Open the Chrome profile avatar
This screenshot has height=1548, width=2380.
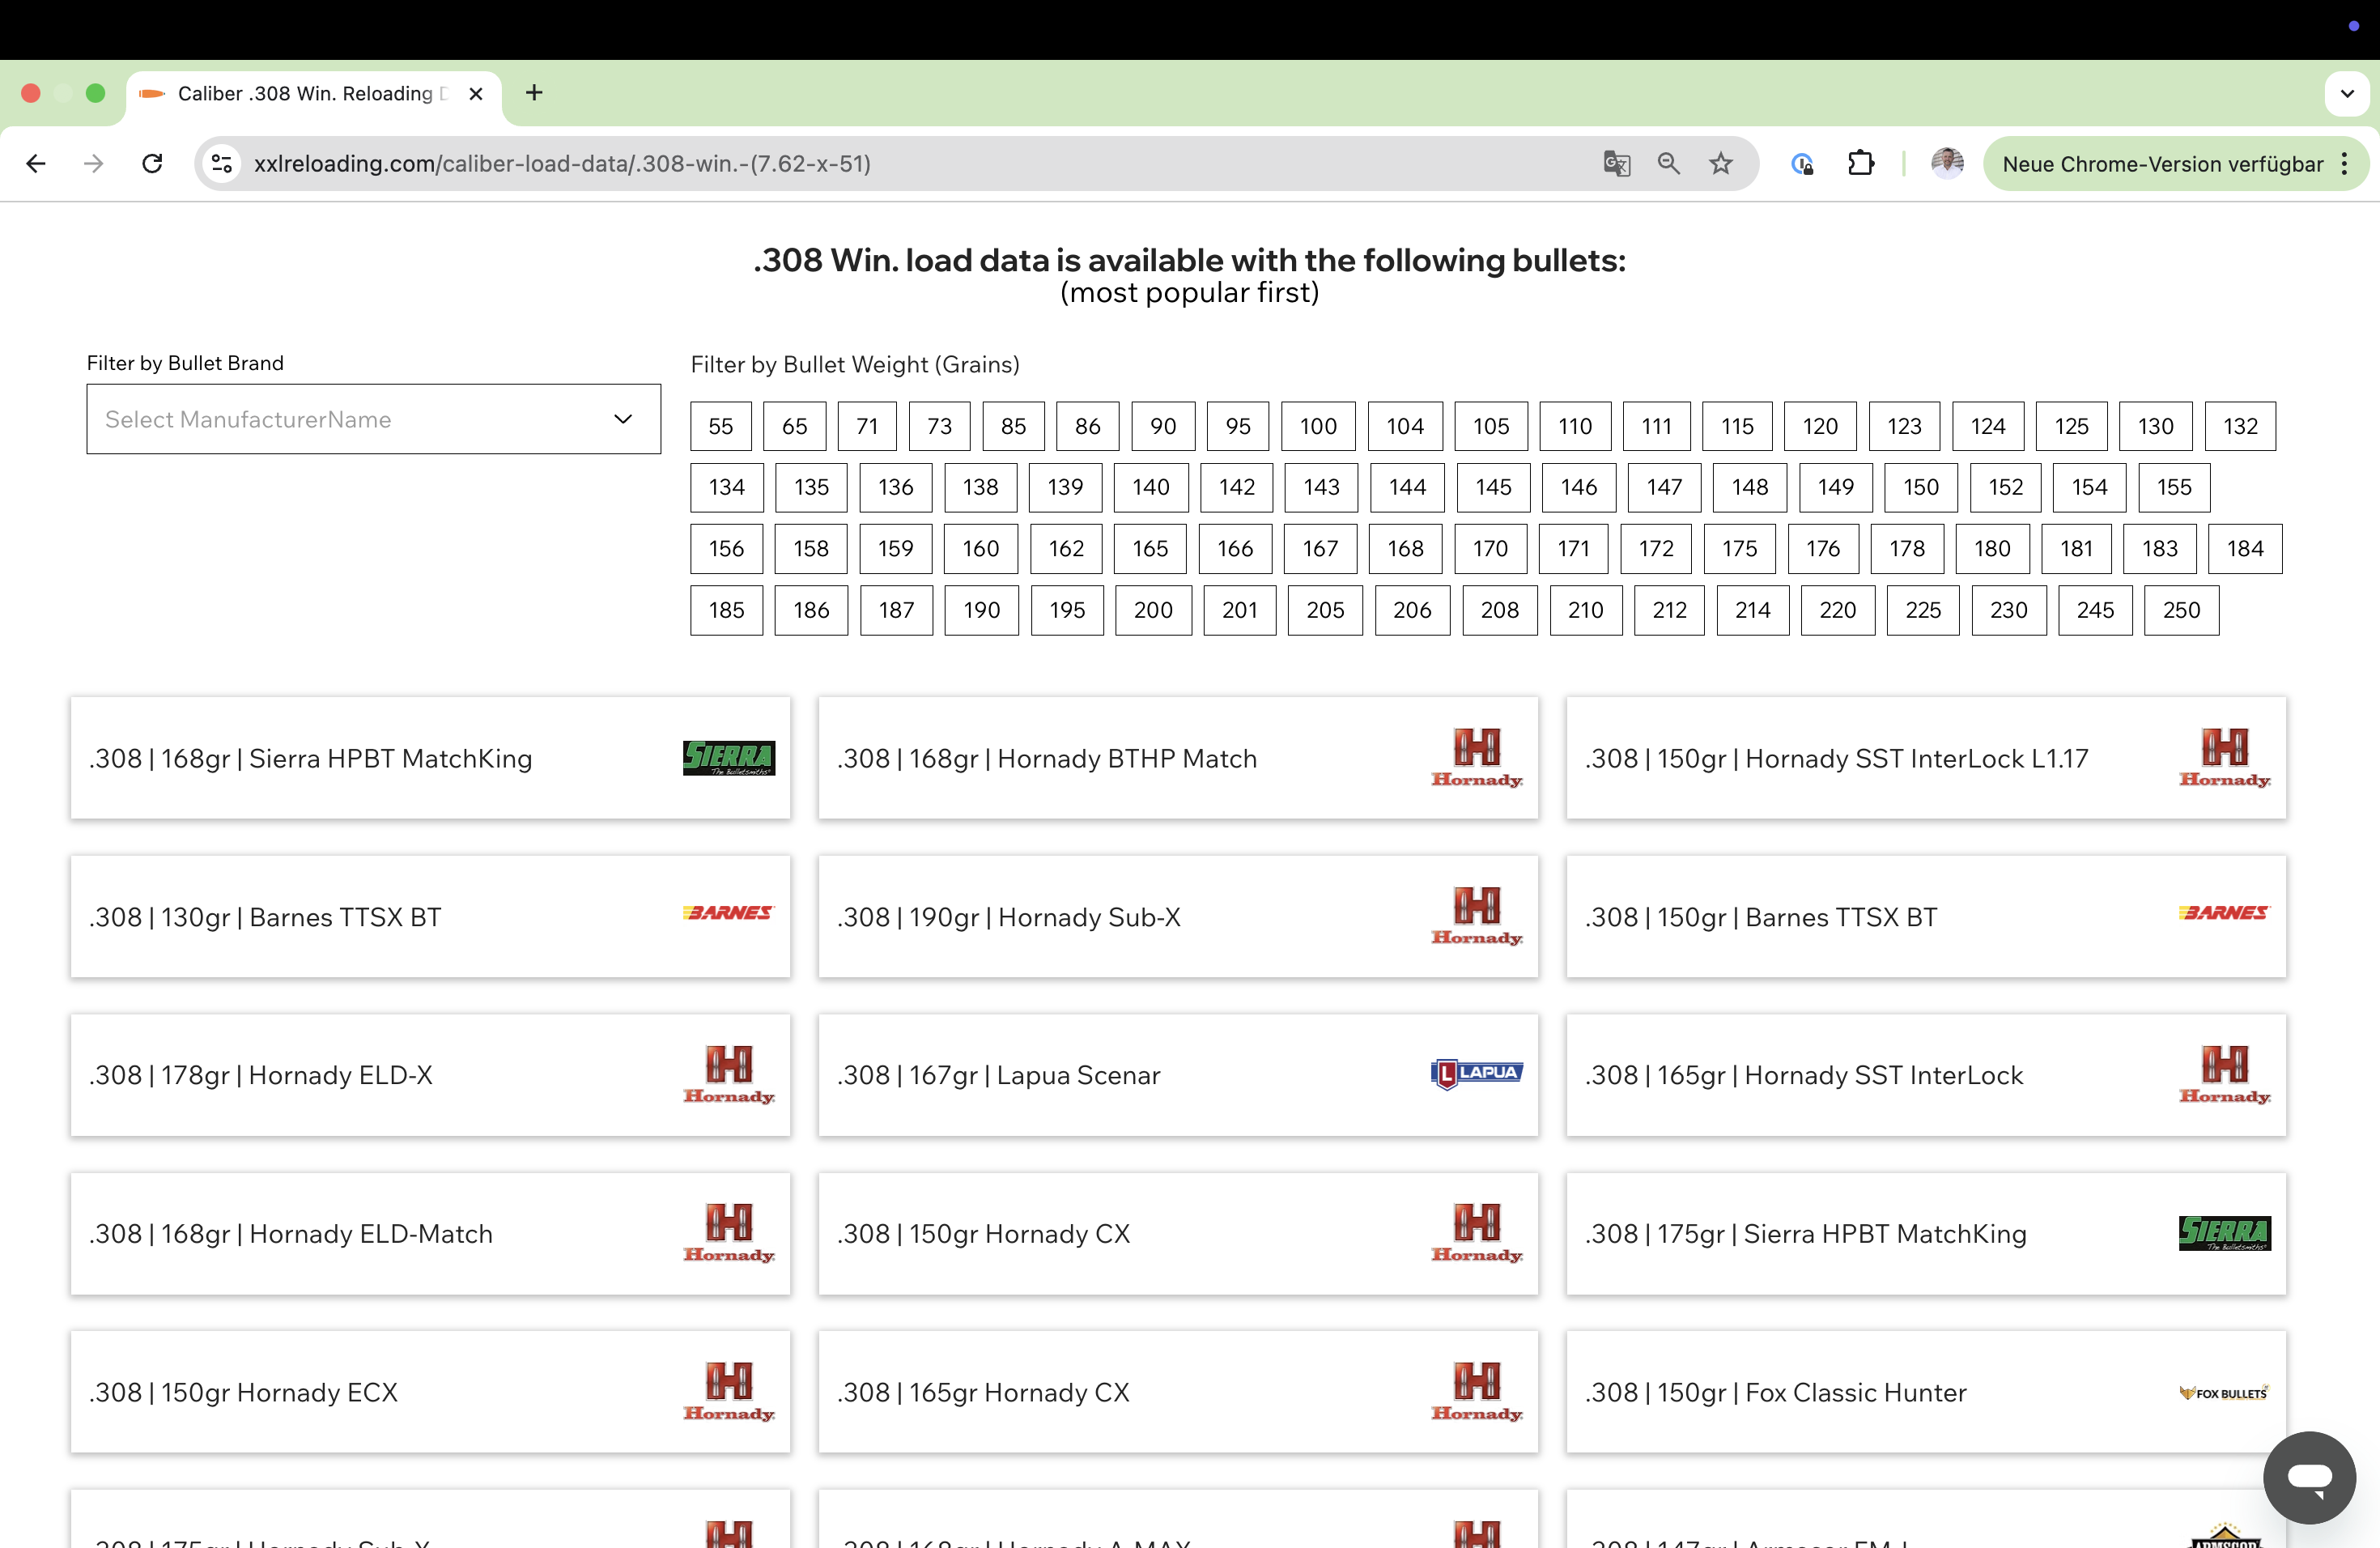tap(1946, 163)
